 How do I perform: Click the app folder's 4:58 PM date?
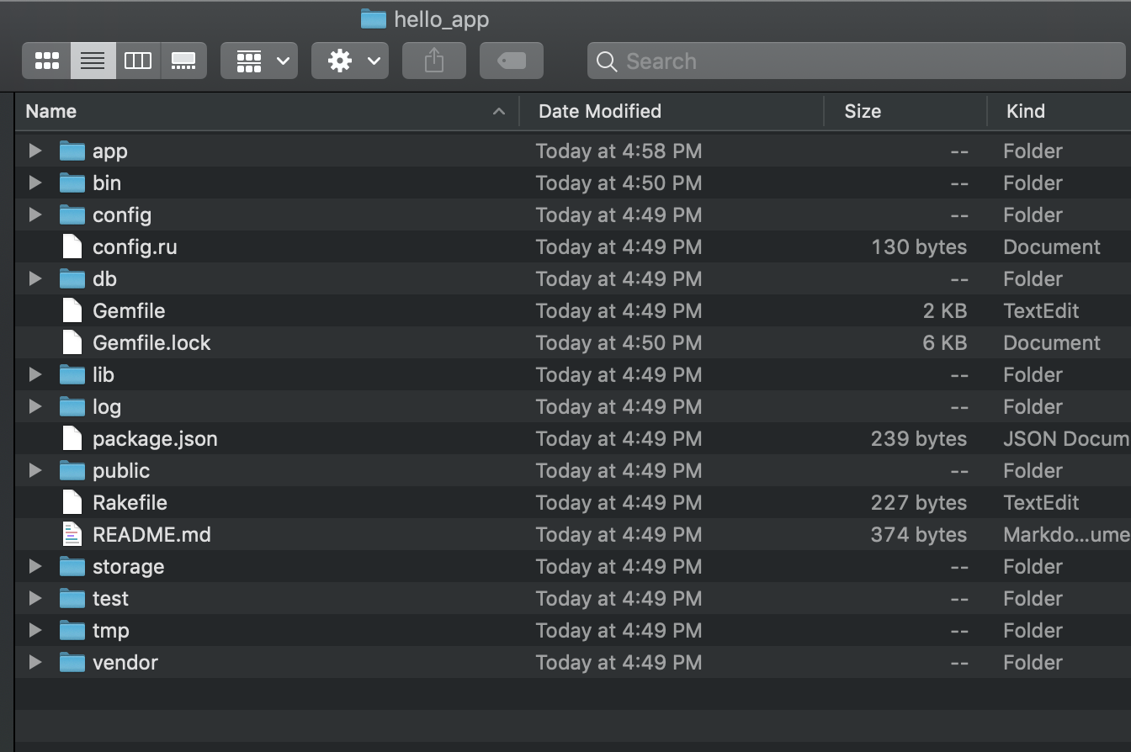click(x=619, y=151)
